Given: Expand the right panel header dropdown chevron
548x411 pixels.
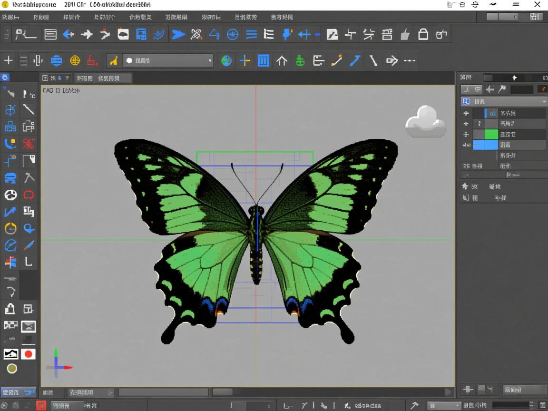Looking at the screenshot, I should tap(544, 102).
